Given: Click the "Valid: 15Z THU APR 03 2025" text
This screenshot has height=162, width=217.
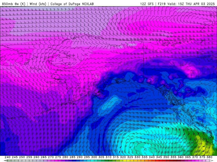Looking at the screenshot, I should coord(191,4).
